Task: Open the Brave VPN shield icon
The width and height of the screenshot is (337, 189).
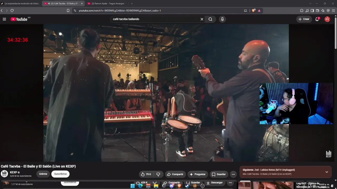Action: [x=328, y=10]
